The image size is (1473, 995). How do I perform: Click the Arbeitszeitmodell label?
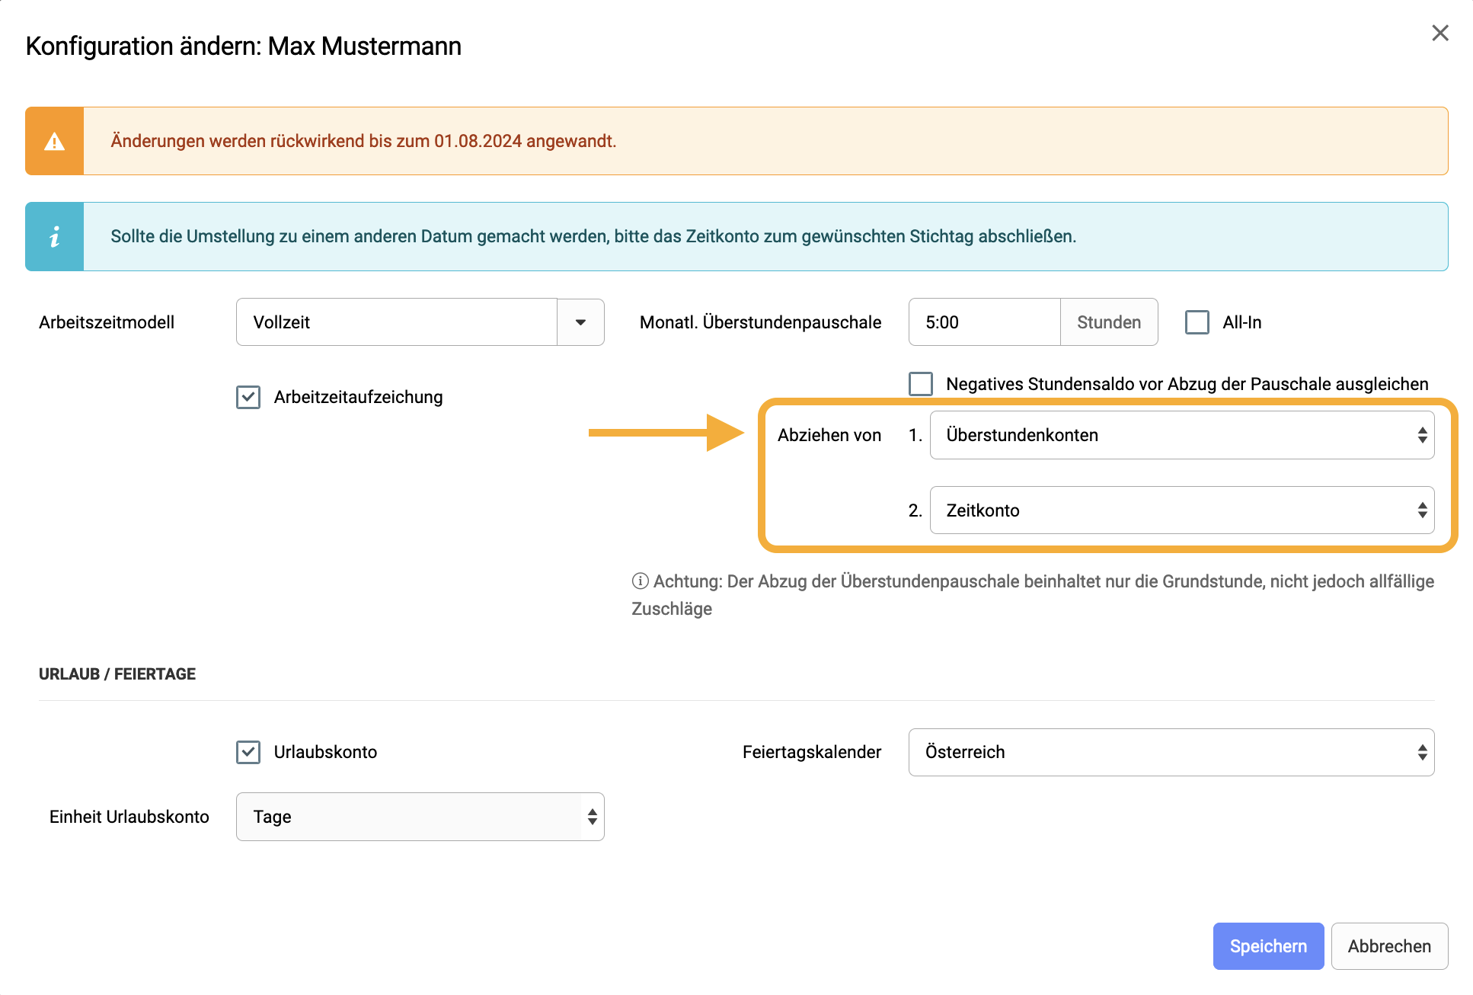[x=107, y=322]
